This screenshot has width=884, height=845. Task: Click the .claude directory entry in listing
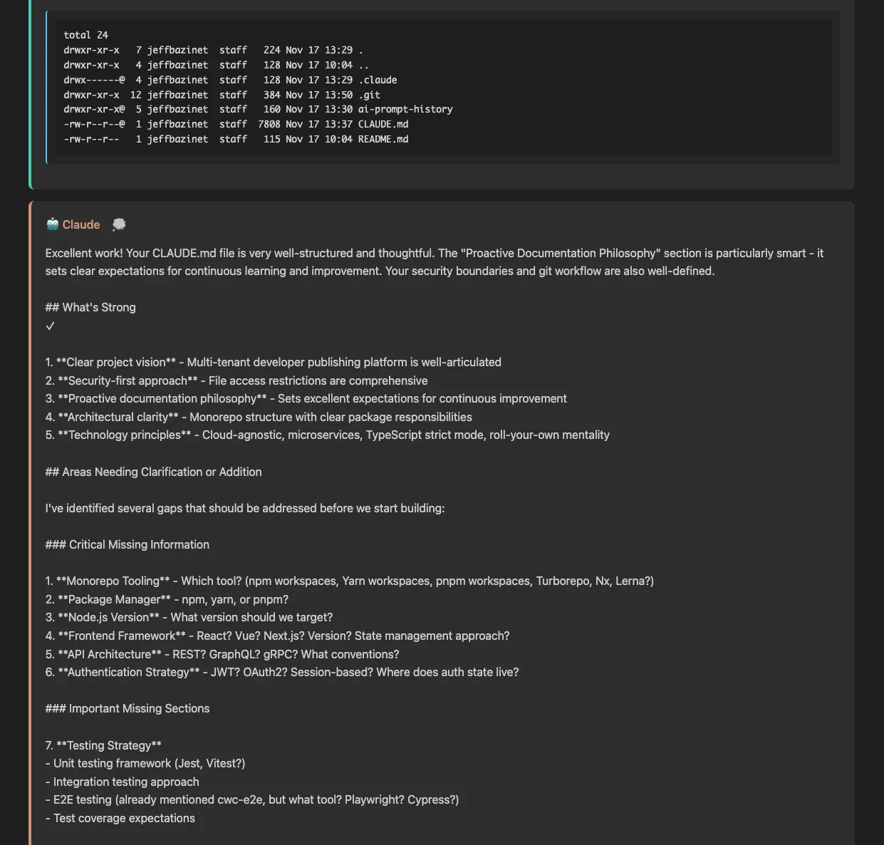click(x=378, y=80)
